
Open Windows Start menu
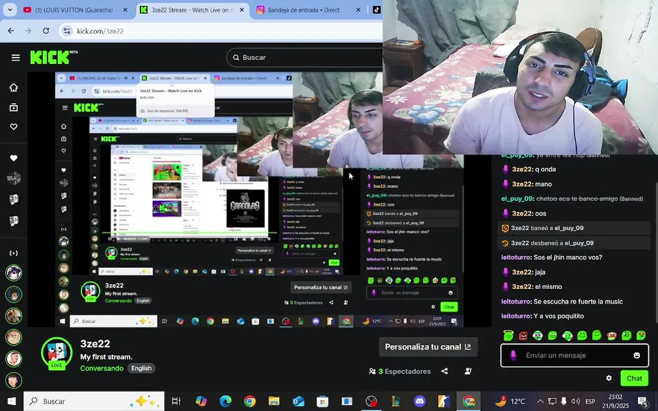(11, 401)
